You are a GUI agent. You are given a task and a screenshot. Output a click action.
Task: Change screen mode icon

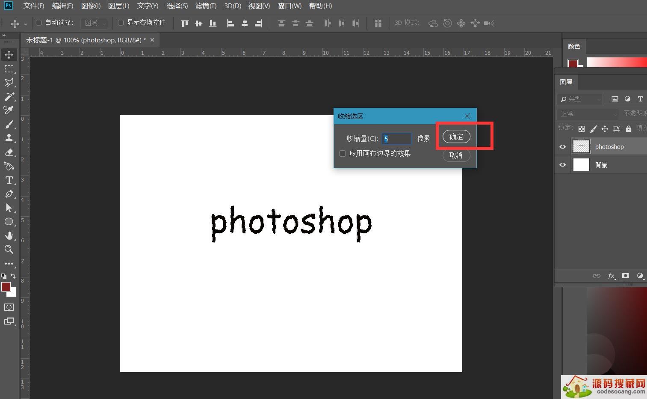9,322
